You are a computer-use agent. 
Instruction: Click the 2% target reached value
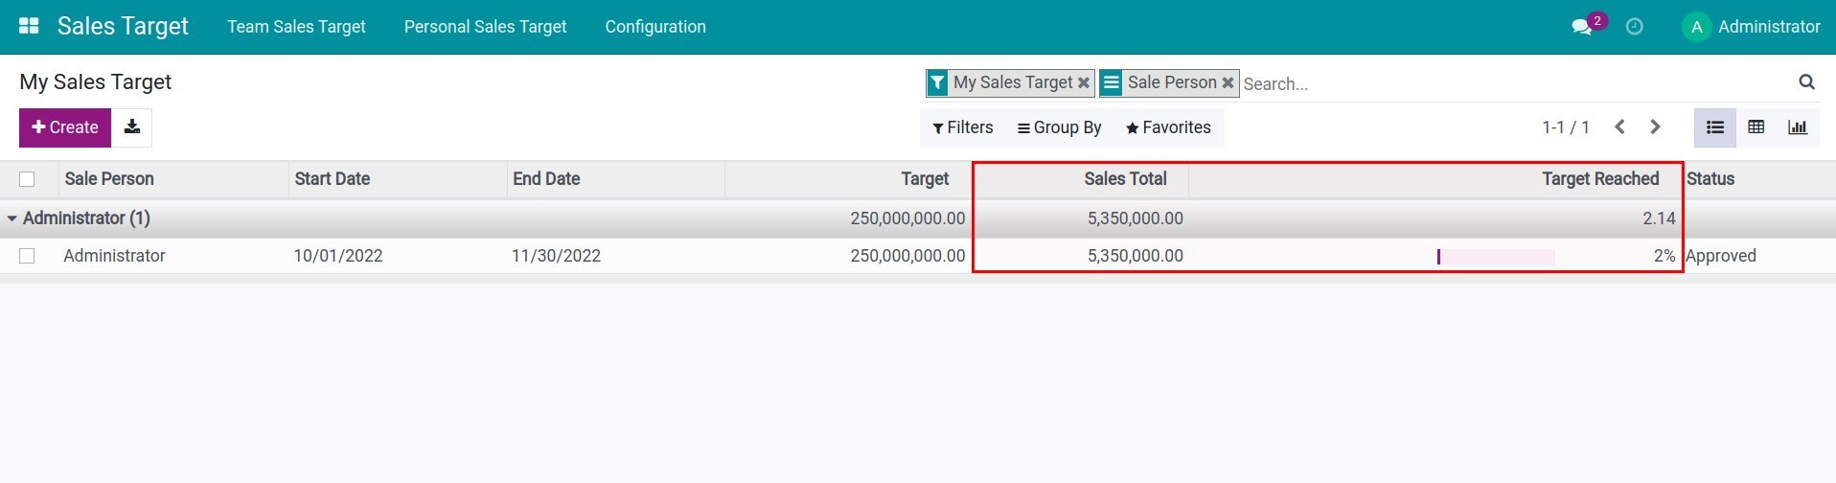(x=1664, y=256)
